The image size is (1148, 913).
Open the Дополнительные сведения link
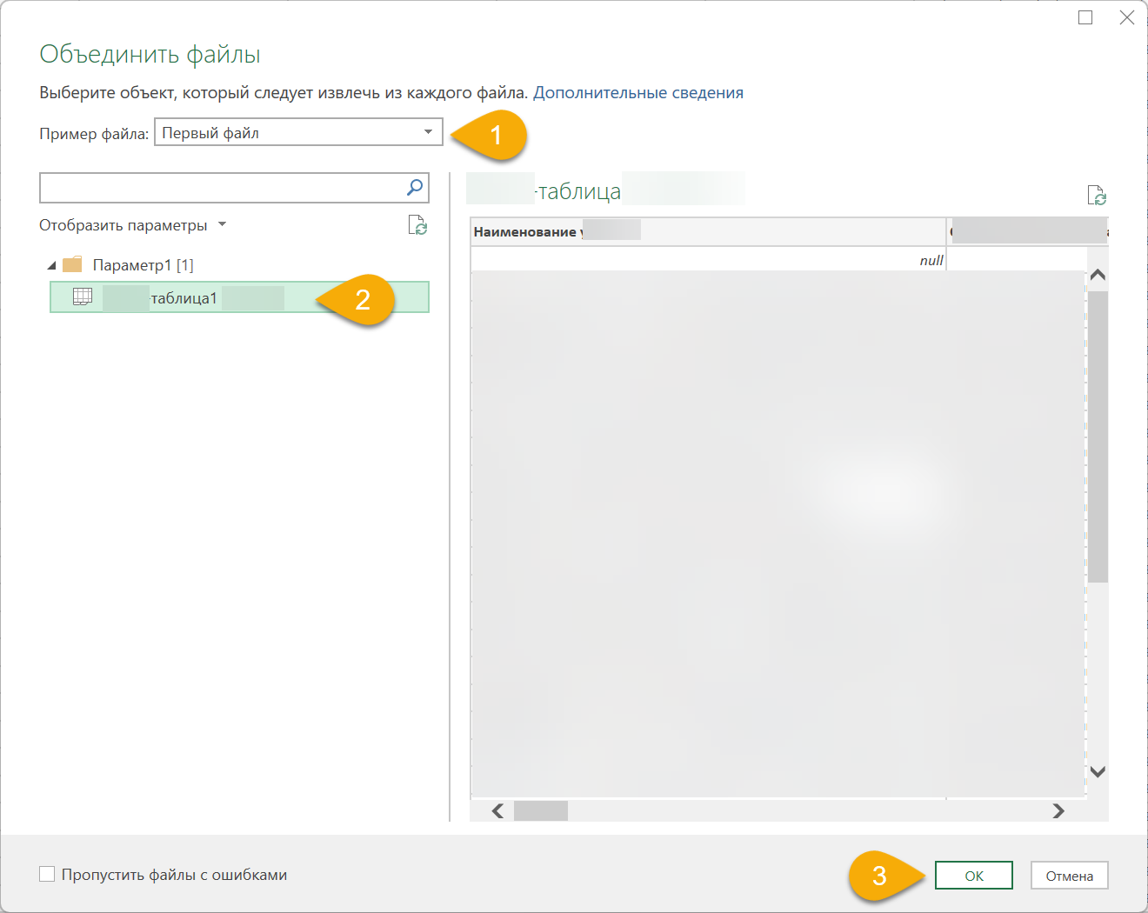click(x=637, y=93)
